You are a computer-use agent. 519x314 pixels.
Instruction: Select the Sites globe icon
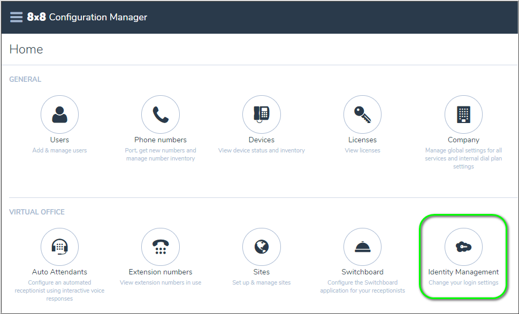261,247
